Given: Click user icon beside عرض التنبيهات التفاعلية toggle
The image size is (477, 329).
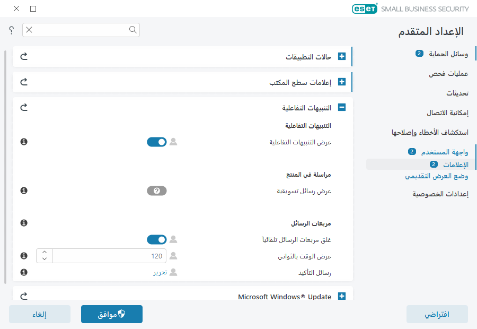Looking at the screenshot, I should (173, 142).
